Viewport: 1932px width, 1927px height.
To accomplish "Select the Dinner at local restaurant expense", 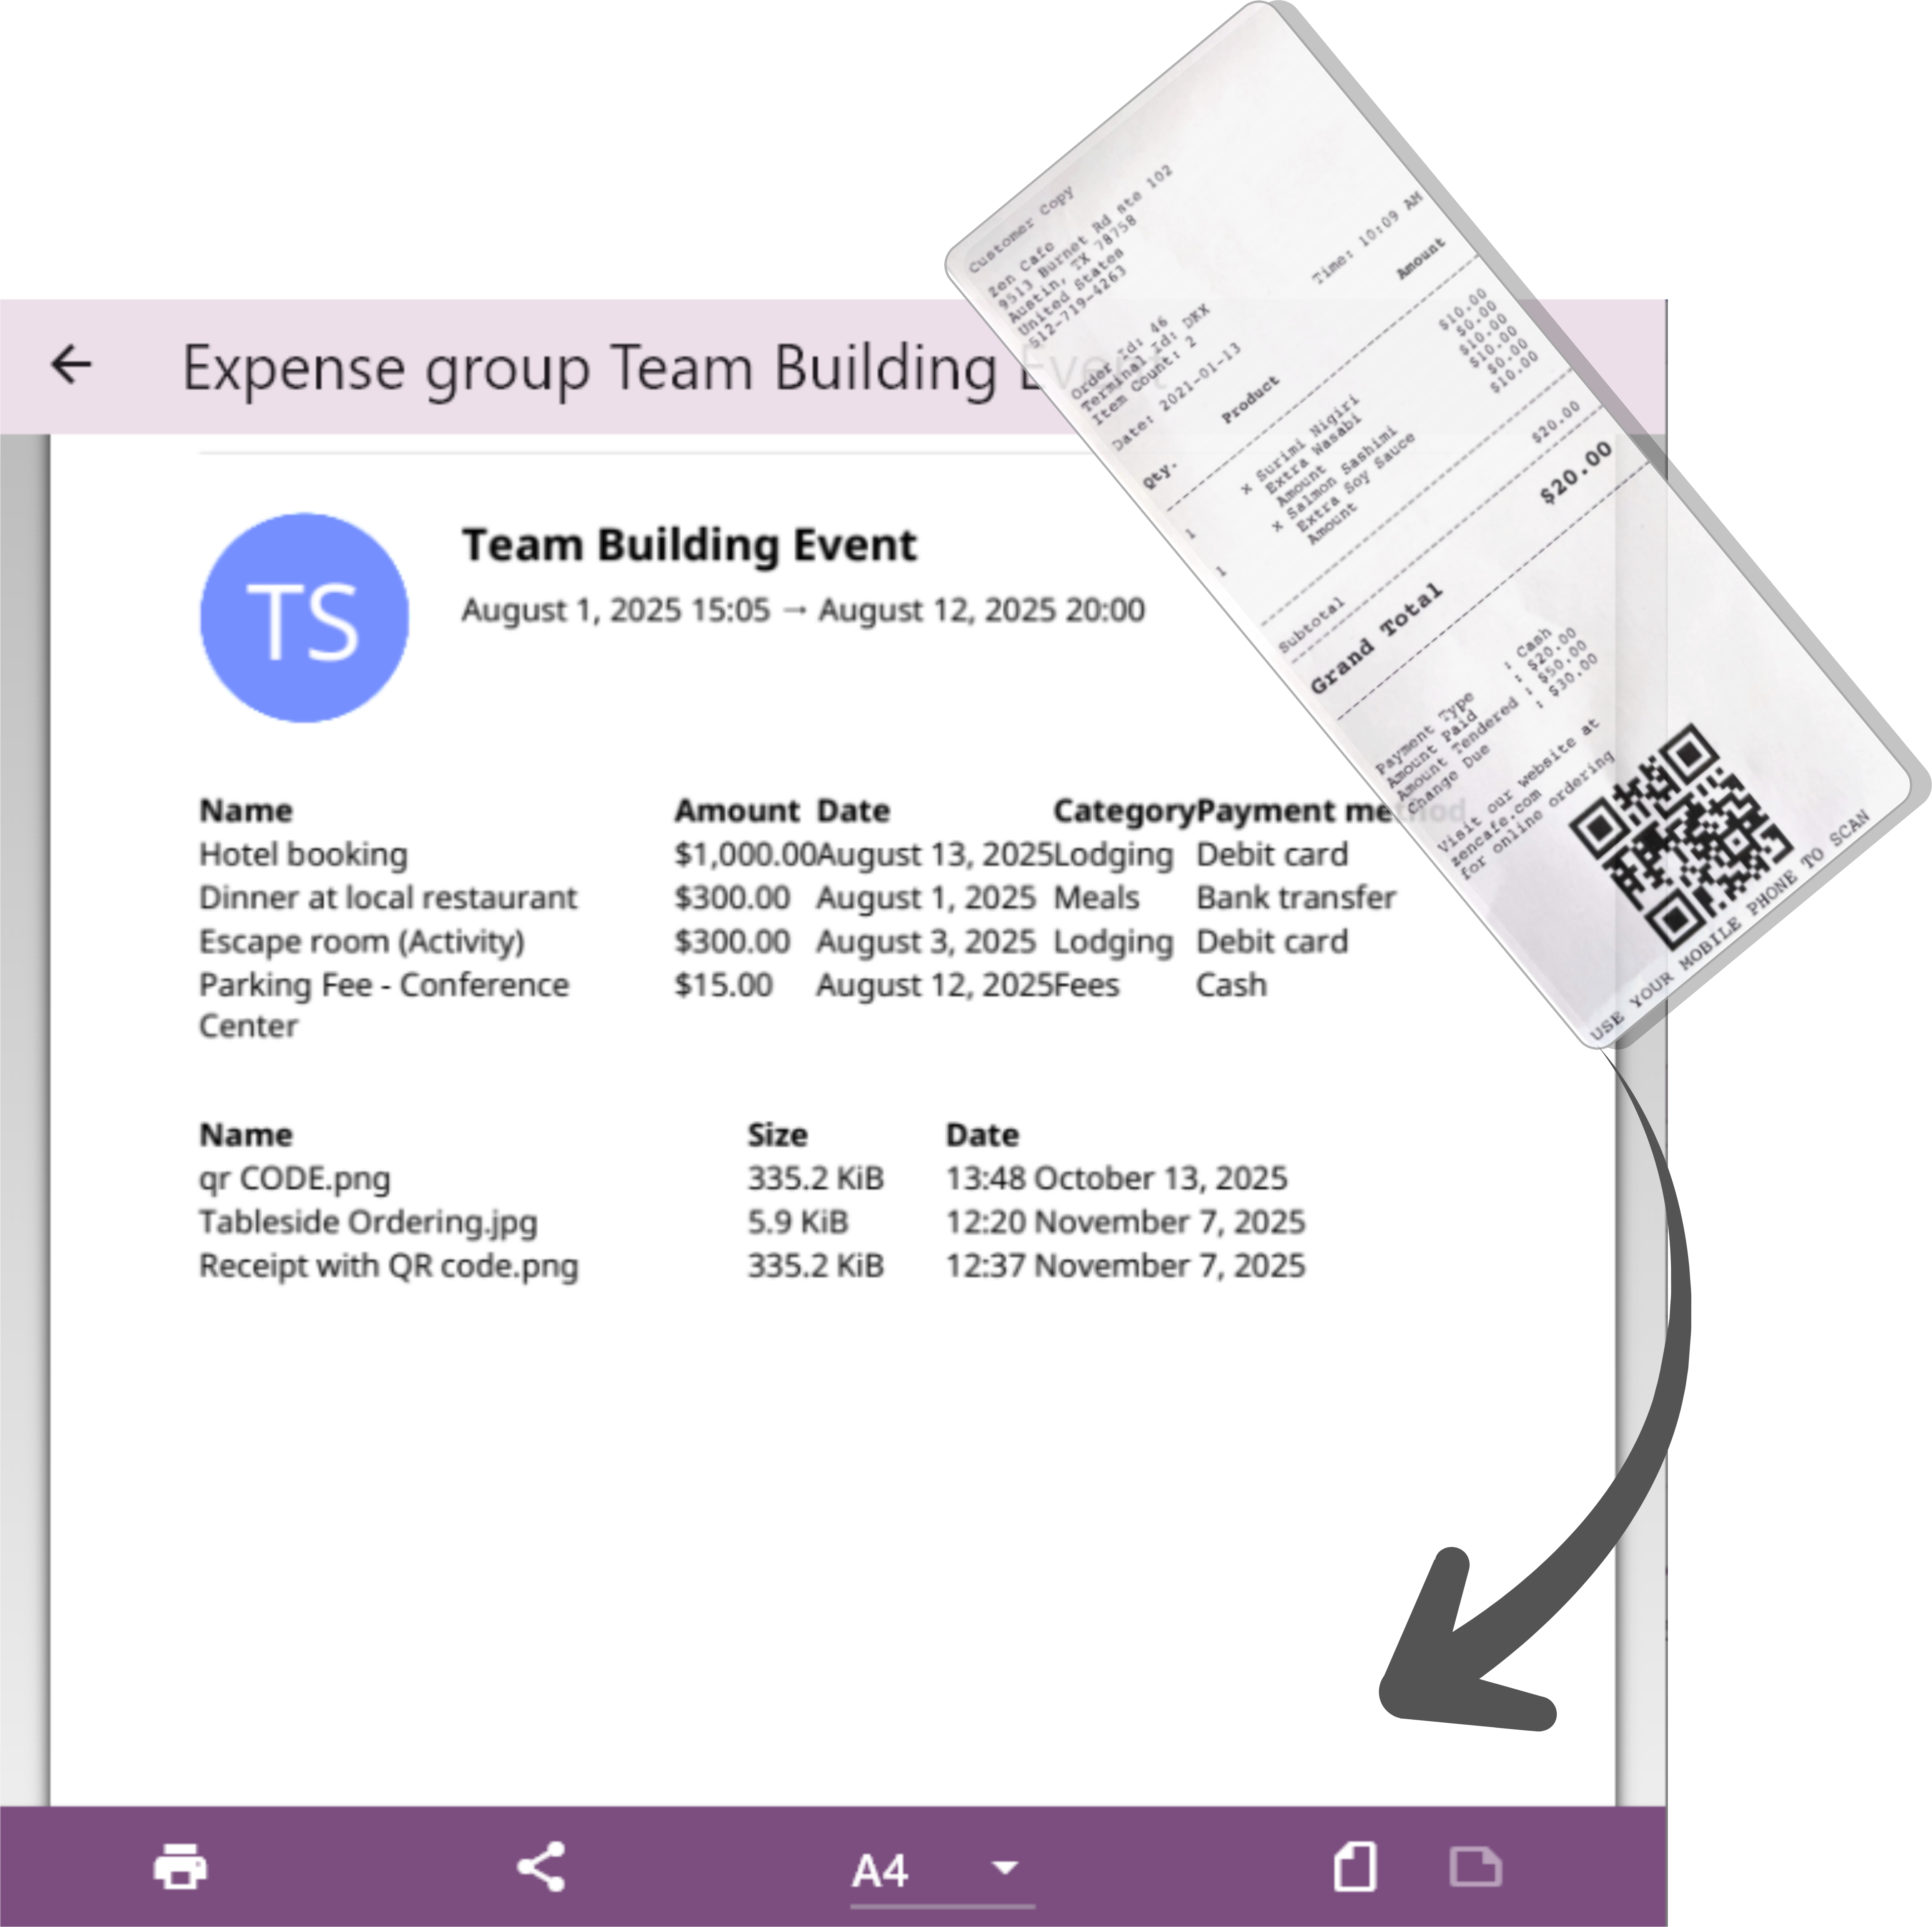I will click(388, 898).
